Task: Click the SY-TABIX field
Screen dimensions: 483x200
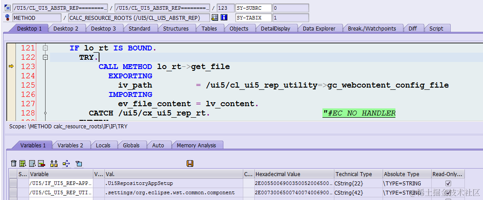Action: pyautogui.click(x=253, y=18)
